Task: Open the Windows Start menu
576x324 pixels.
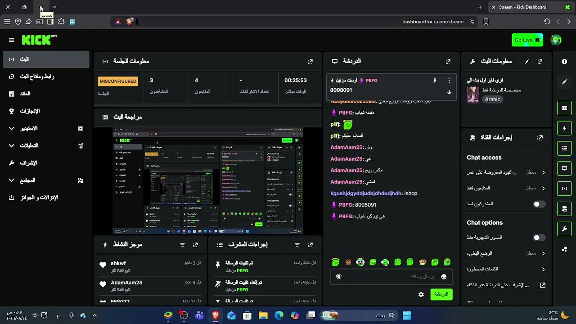Action: click(407, 315)
